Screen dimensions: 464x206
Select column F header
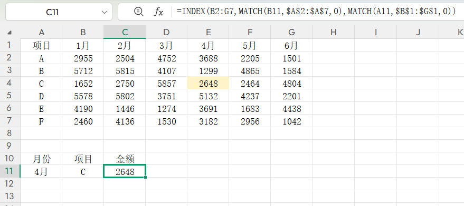coord(250,32)
